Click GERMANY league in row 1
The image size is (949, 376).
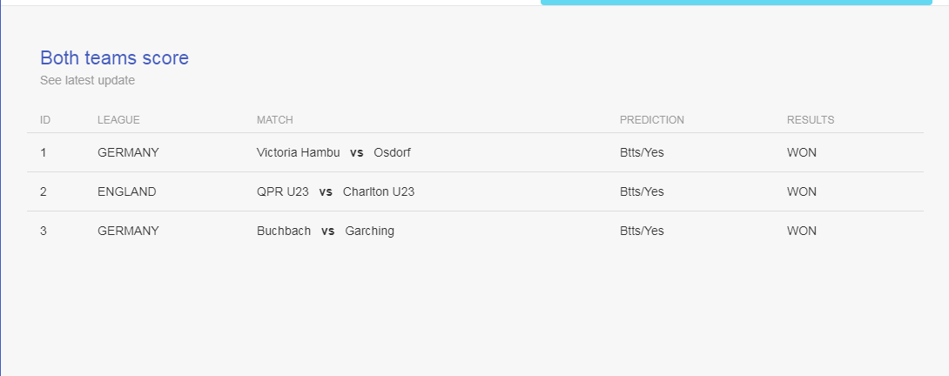(x=128, y=152)
